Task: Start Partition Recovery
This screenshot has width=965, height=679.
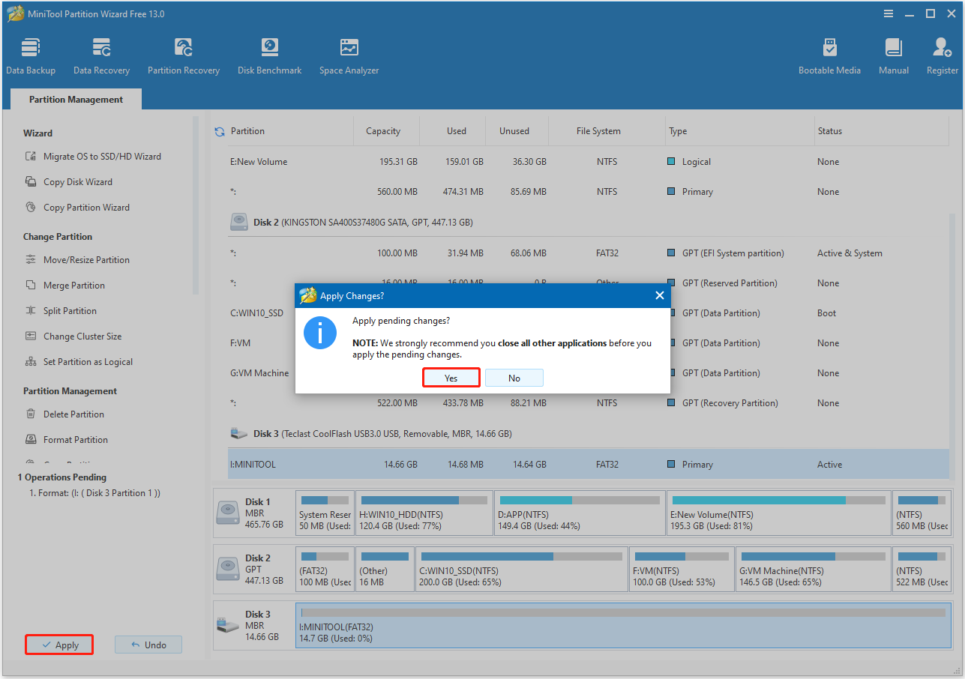Action: coord(183,55)
